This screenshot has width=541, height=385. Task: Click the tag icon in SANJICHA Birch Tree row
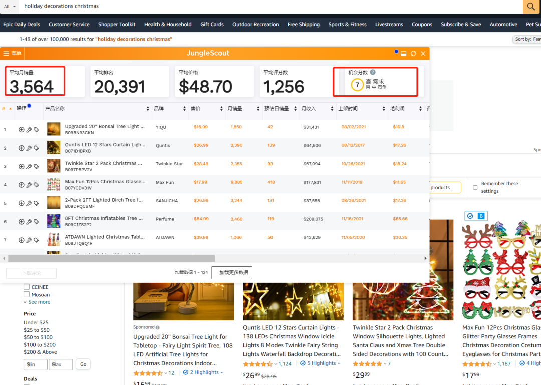[x=36, y=203]
